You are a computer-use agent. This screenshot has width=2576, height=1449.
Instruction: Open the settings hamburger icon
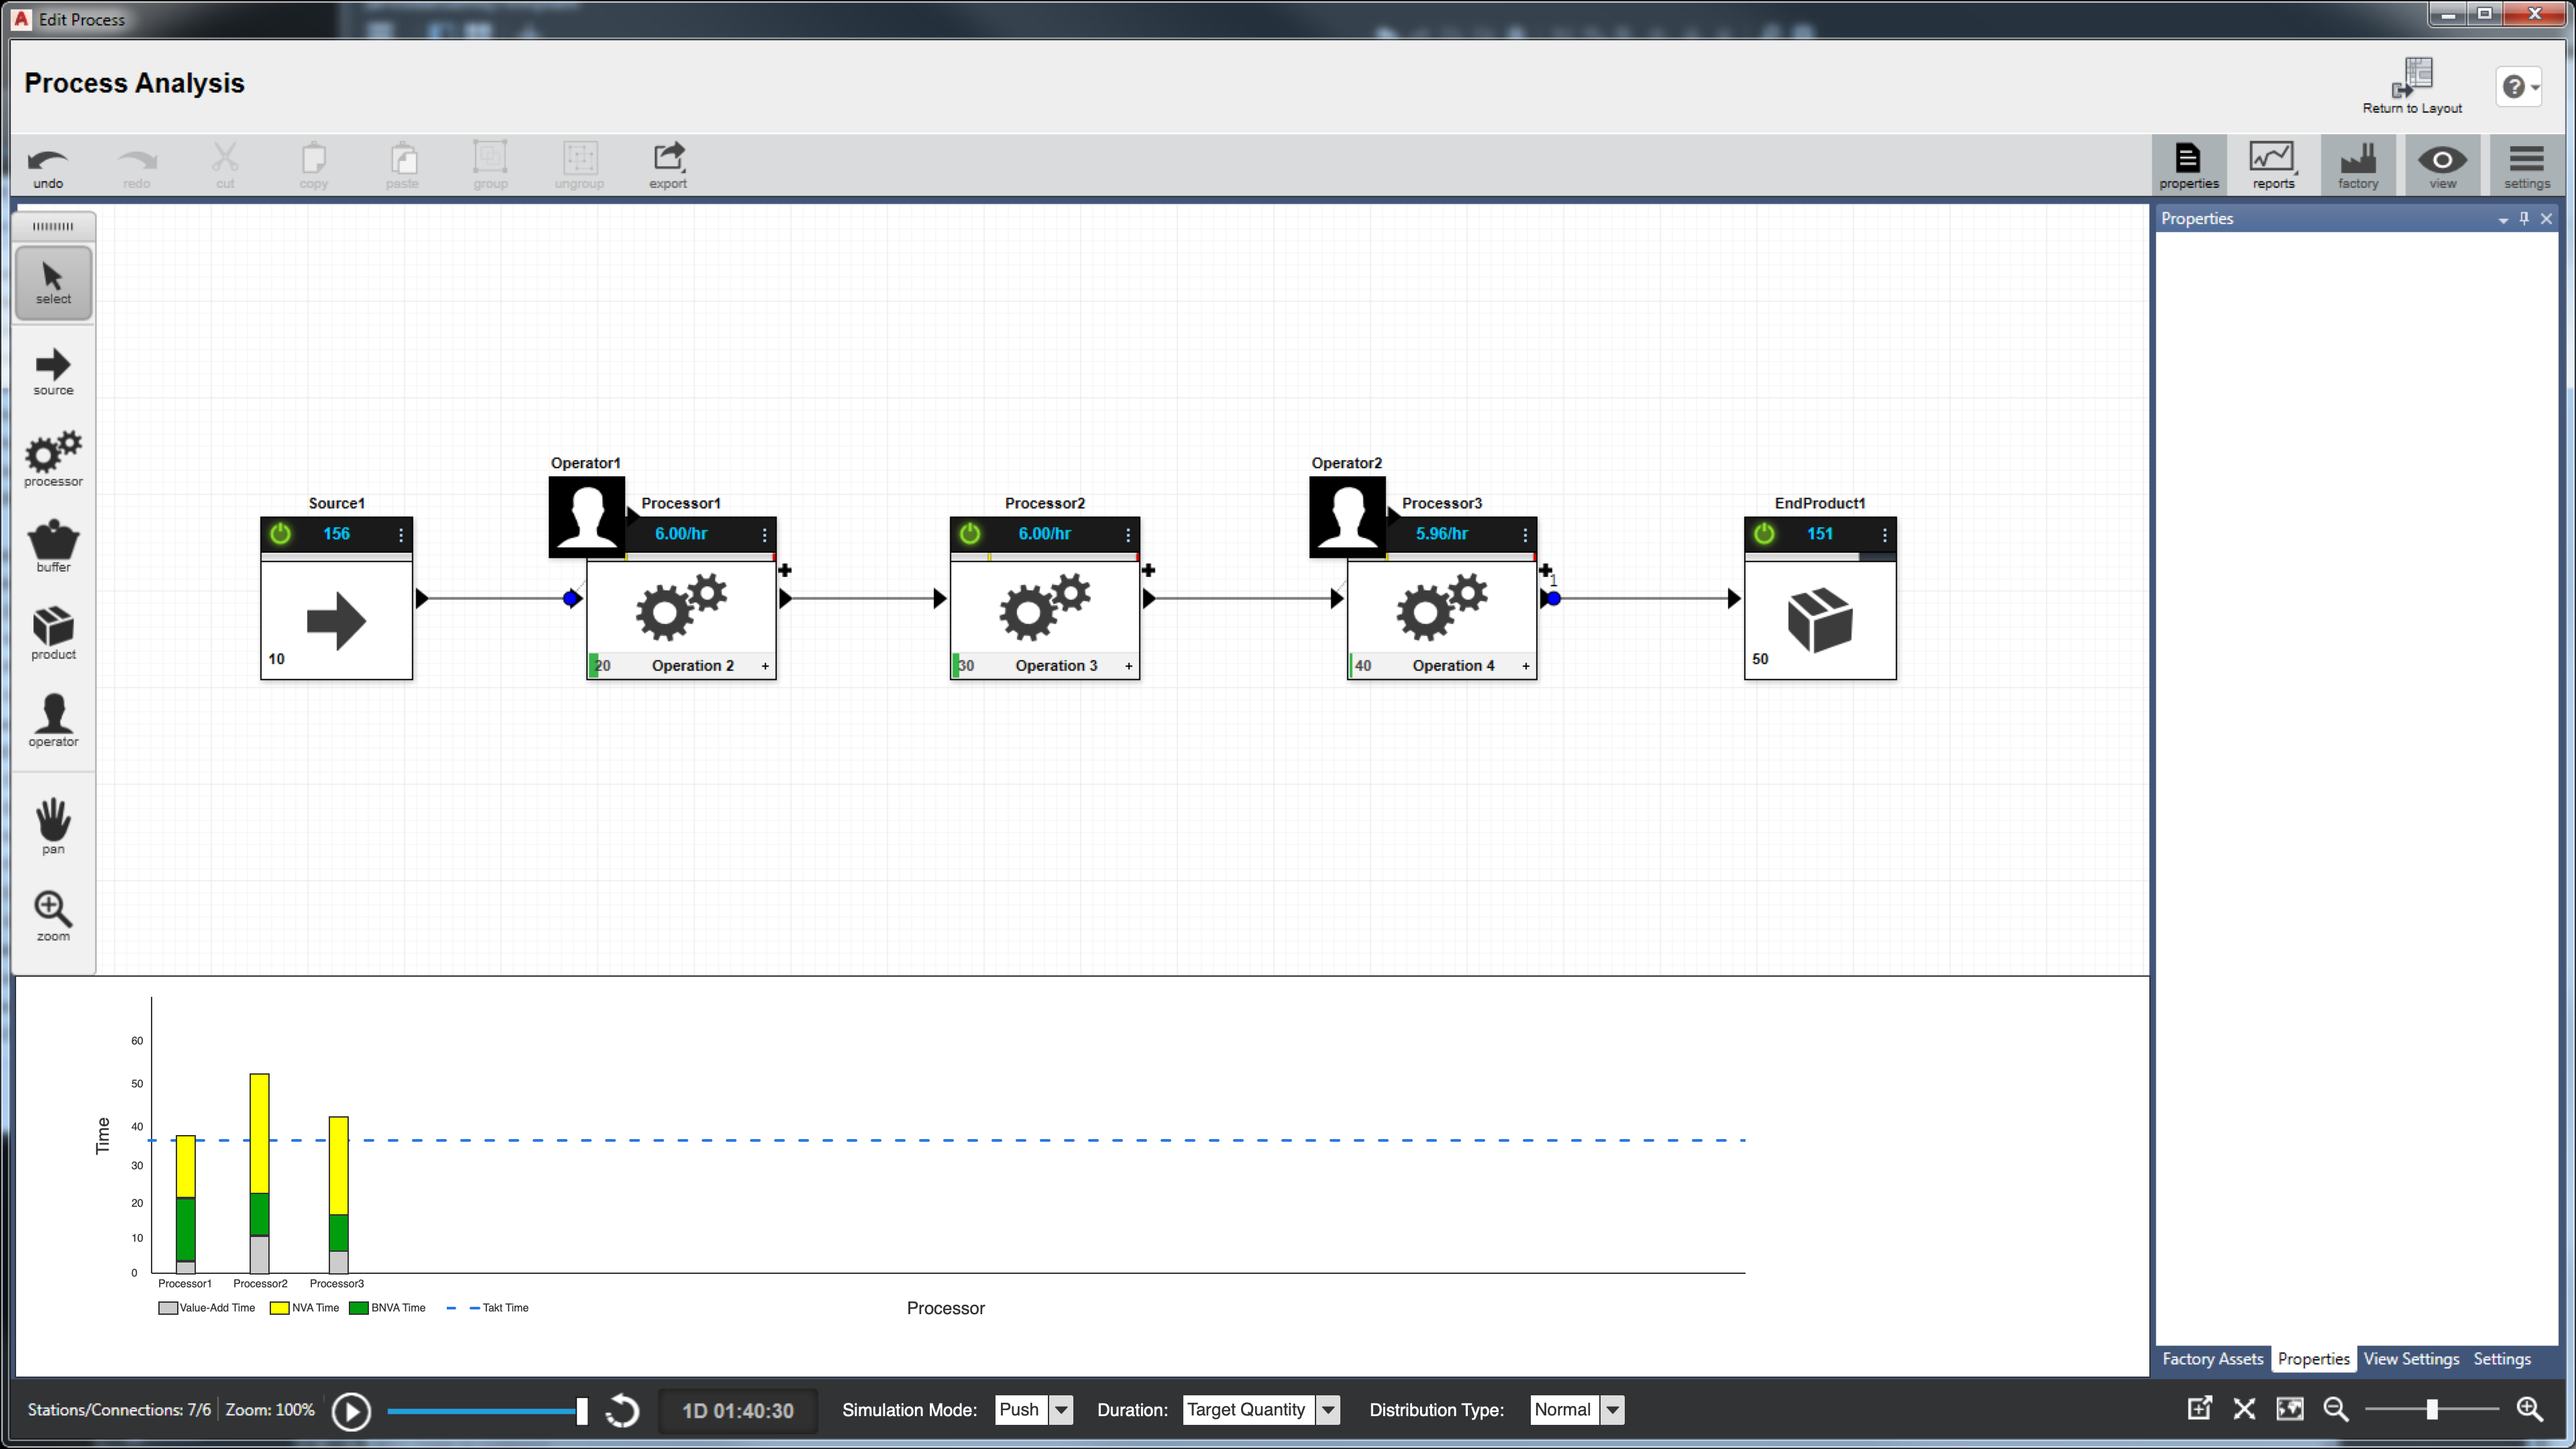(2526, 166)
